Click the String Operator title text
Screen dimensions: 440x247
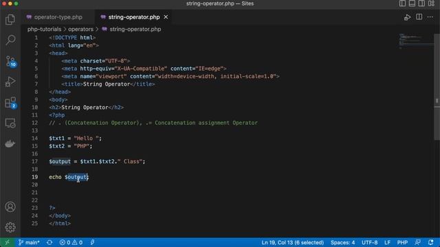pos(107,84)
